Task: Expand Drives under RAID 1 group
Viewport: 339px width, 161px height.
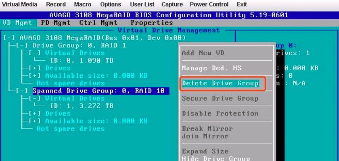Action: click(x=35, y=68)
